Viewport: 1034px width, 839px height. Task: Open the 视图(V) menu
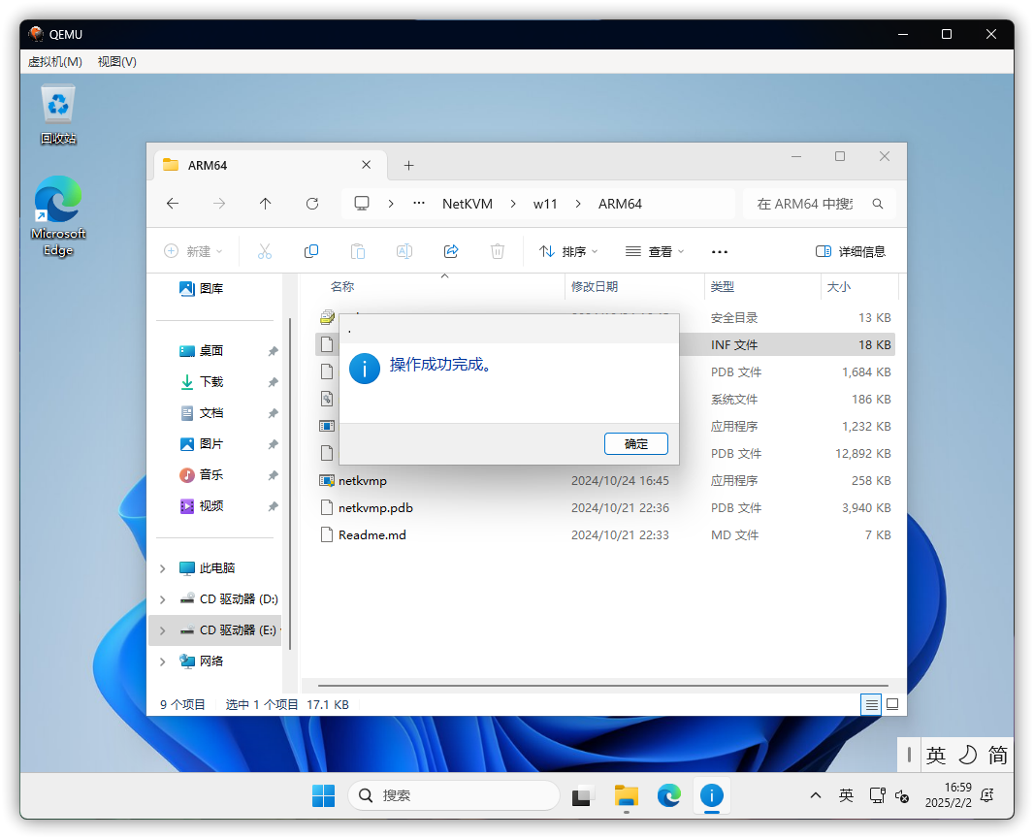point(116,61)
